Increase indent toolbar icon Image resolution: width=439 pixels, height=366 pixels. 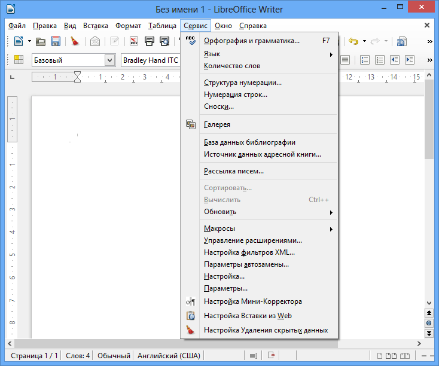tap(410, 60)
